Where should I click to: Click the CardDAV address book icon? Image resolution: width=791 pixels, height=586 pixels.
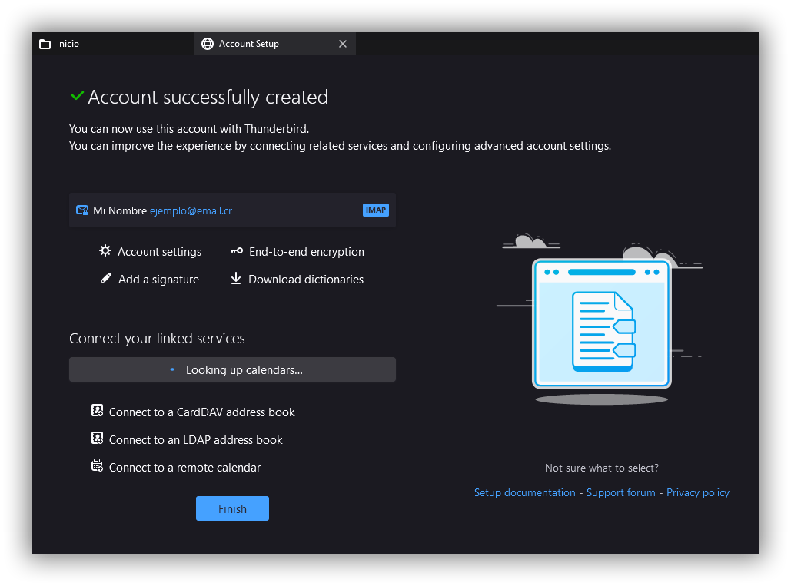[97, 411]
